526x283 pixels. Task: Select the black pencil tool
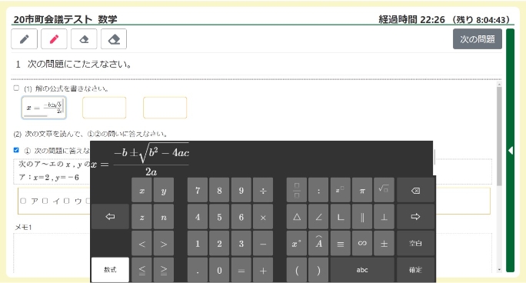click(24, 39)
